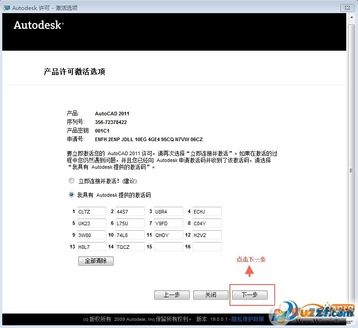This screenshot has height=328, width=358.
Task: Focus field 14 with TQCZ
Action: point(130,247)
